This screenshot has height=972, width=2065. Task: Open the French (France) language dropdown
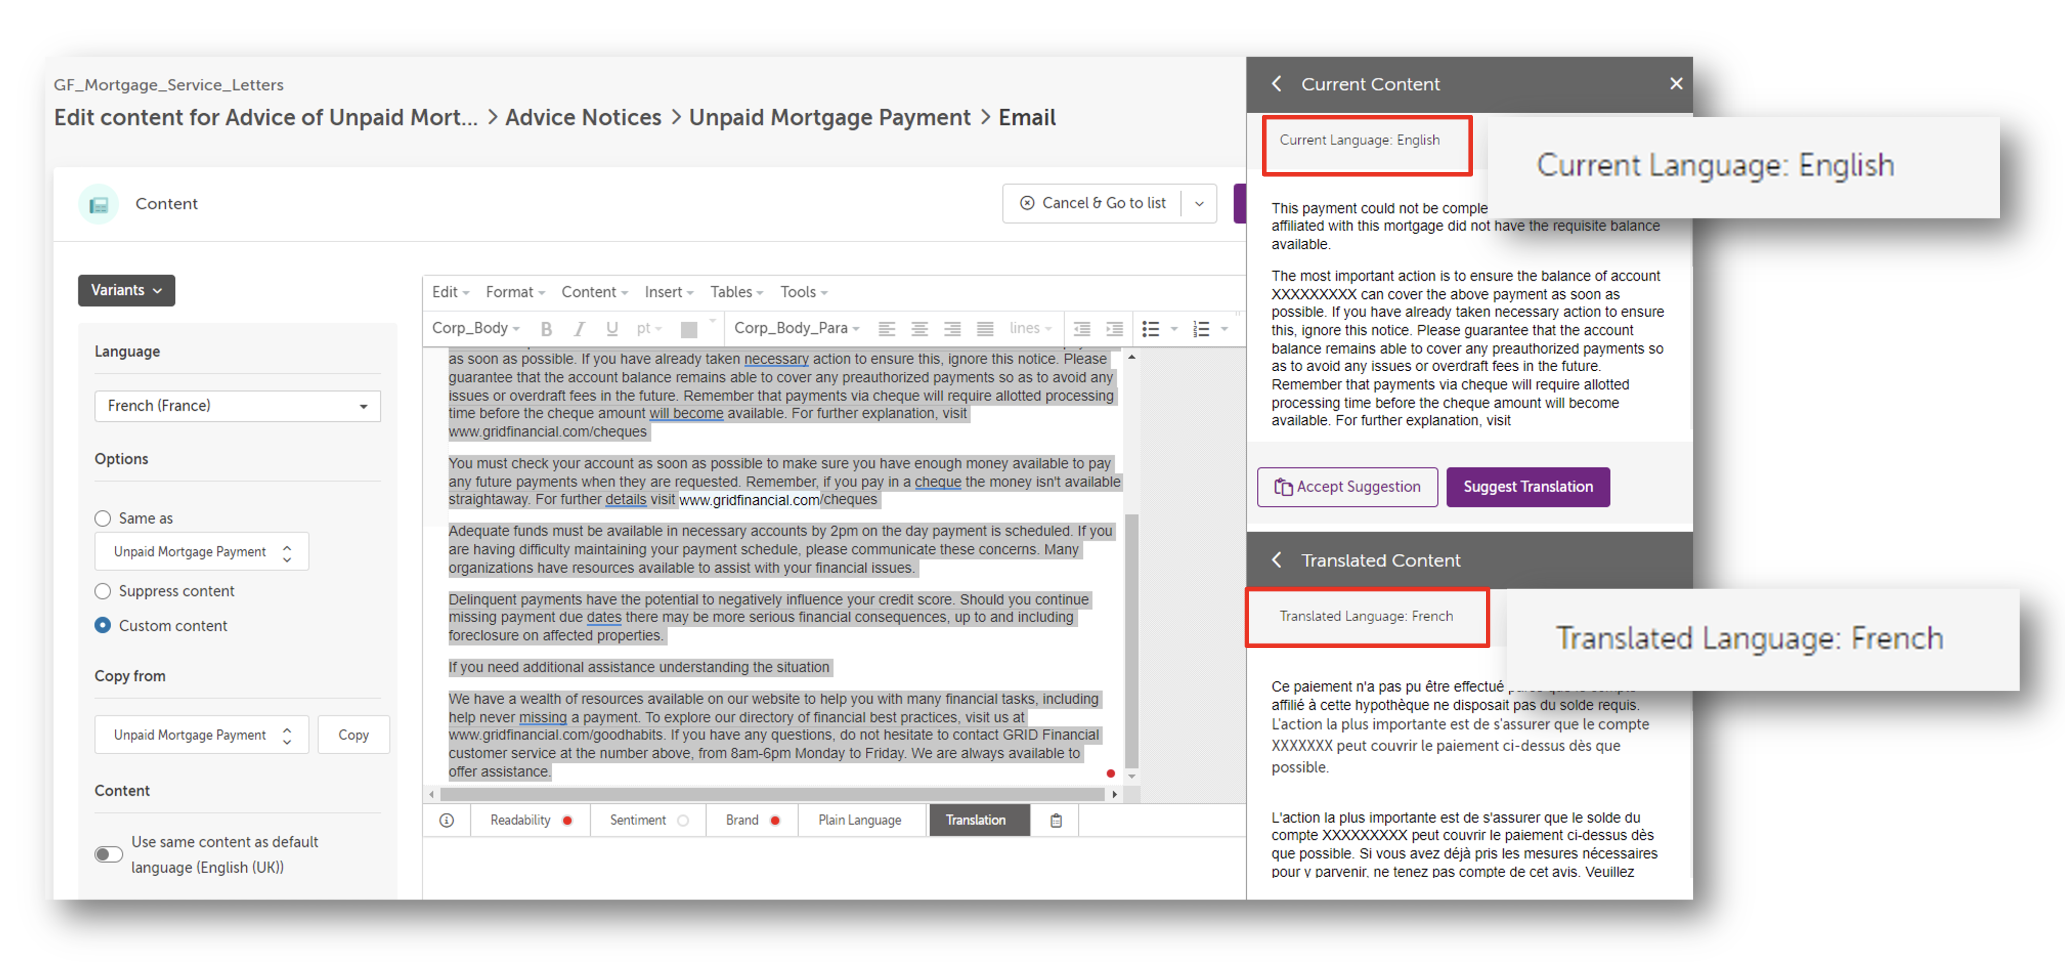(237, 406)
